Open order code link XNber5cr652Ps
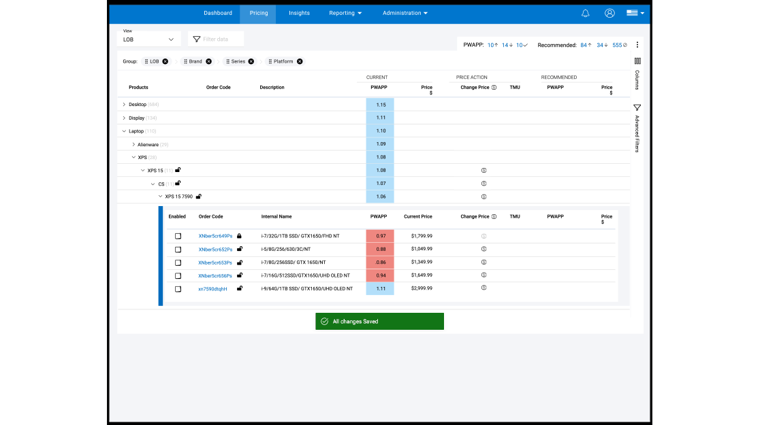This screenshot has height=425, width=760. [215, 250]
